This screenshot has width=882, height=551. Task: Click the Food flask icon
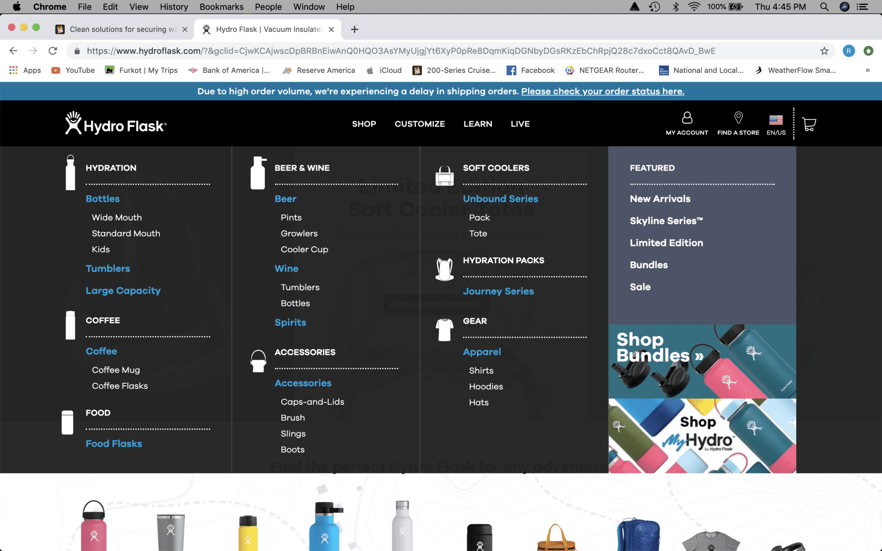[x=68, y=422]
